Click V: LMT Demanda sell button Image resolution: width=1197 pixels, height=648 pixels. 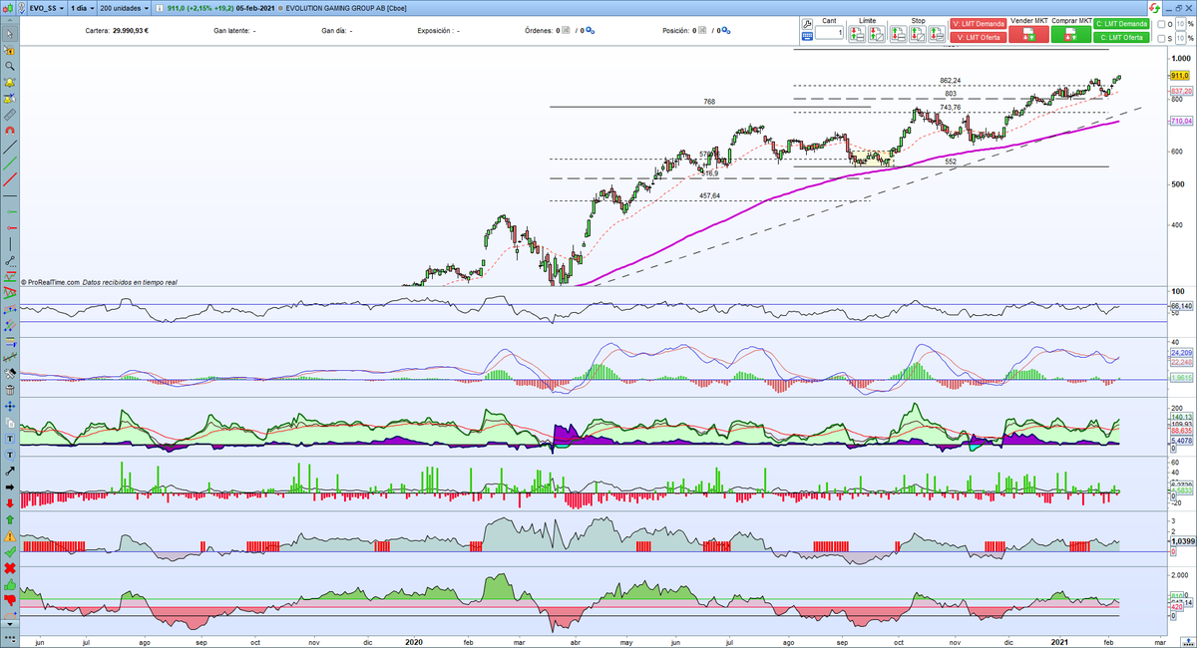click(x=979, y=24)
